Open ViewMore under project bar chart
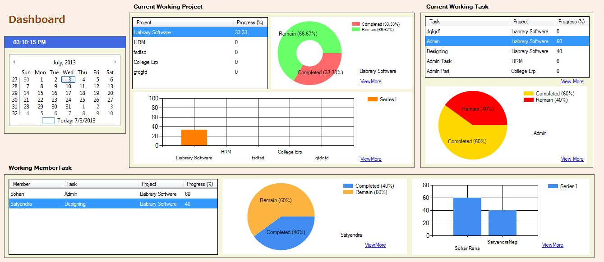The image size is (604, 262). [371, 159]
